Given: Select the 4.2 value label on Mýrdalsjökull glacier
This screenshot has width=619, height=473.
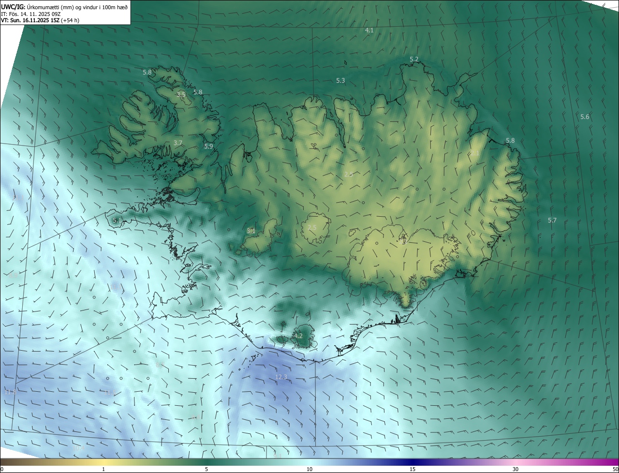Looking at the screenshot, I should pos(298,336).
